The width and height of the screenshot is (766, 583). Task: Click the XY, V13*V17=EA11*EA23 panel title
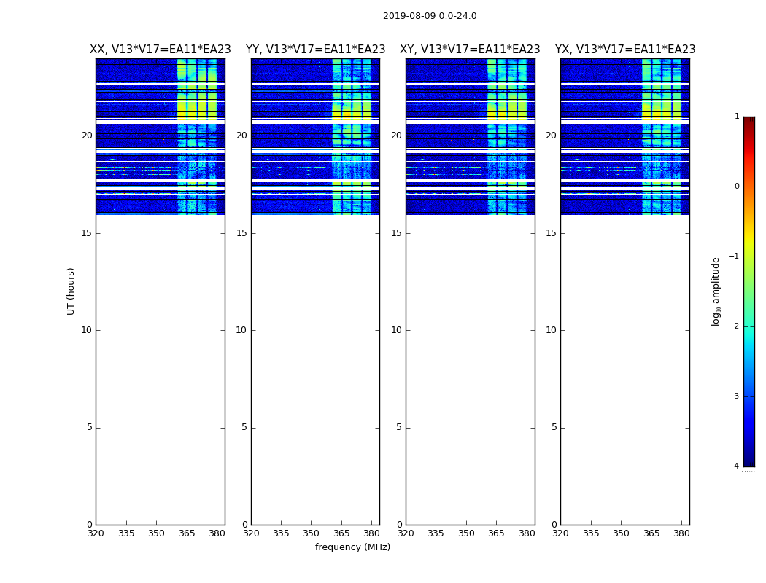[470, 50]
